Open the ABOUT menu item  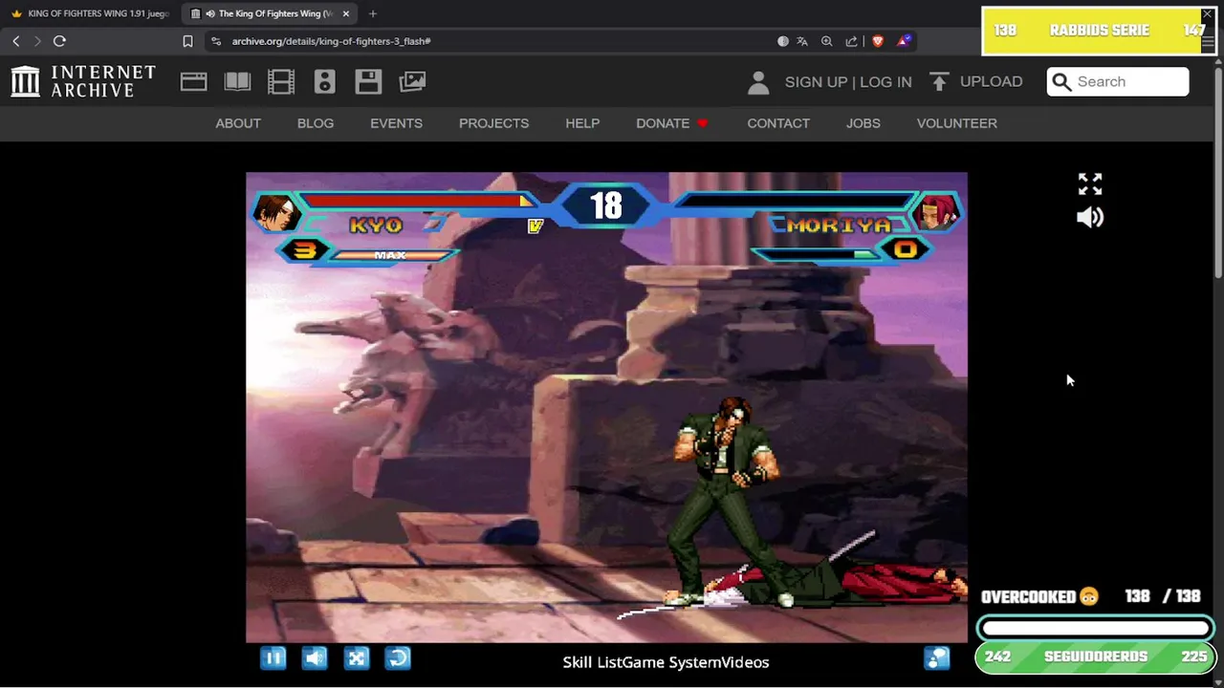tap(238, 123)
